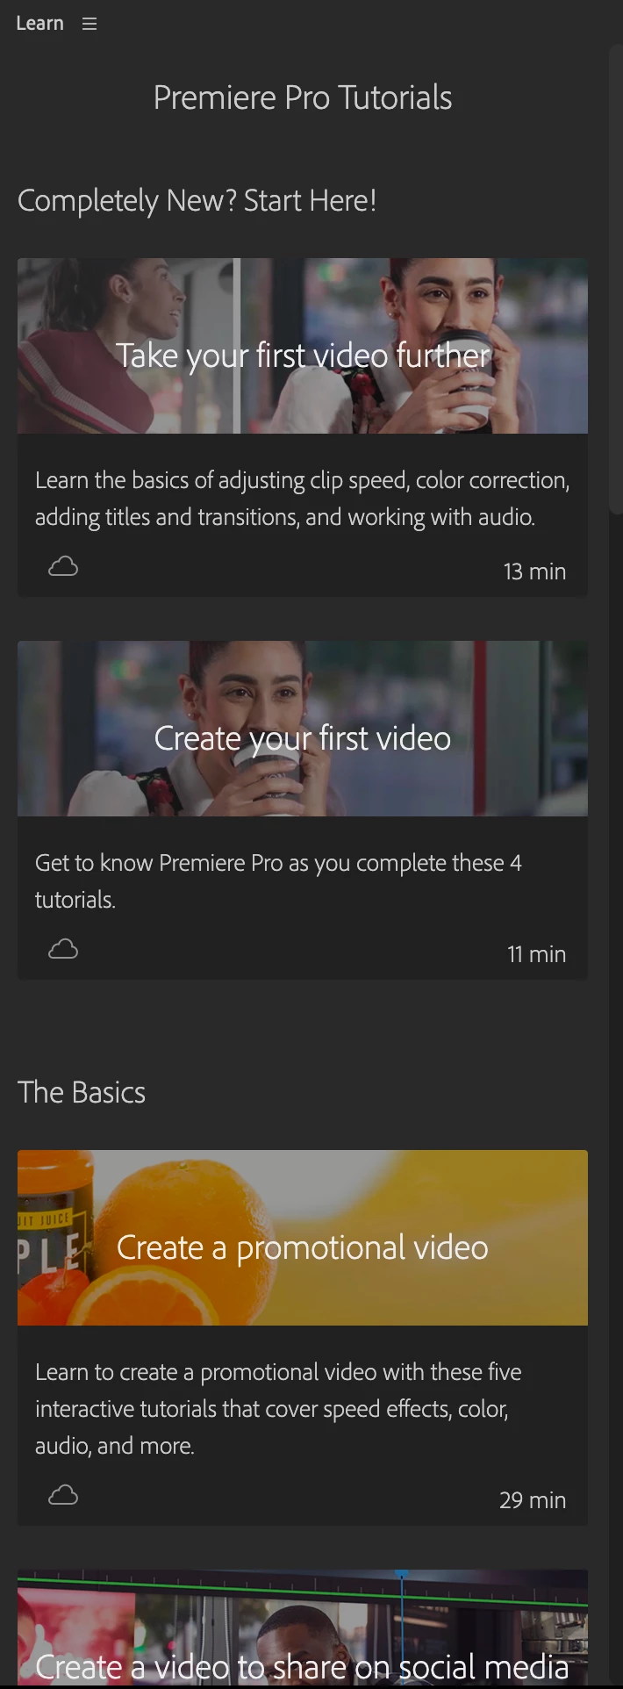The height and width of the screenshot is (1689, 623).
Task: Click the 29 min duration label
Action: pos(533,1500)
